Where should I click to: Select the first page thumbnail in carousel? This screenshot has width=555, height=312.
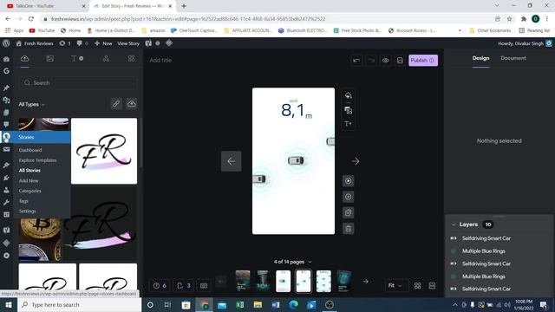tap(243, 281)
